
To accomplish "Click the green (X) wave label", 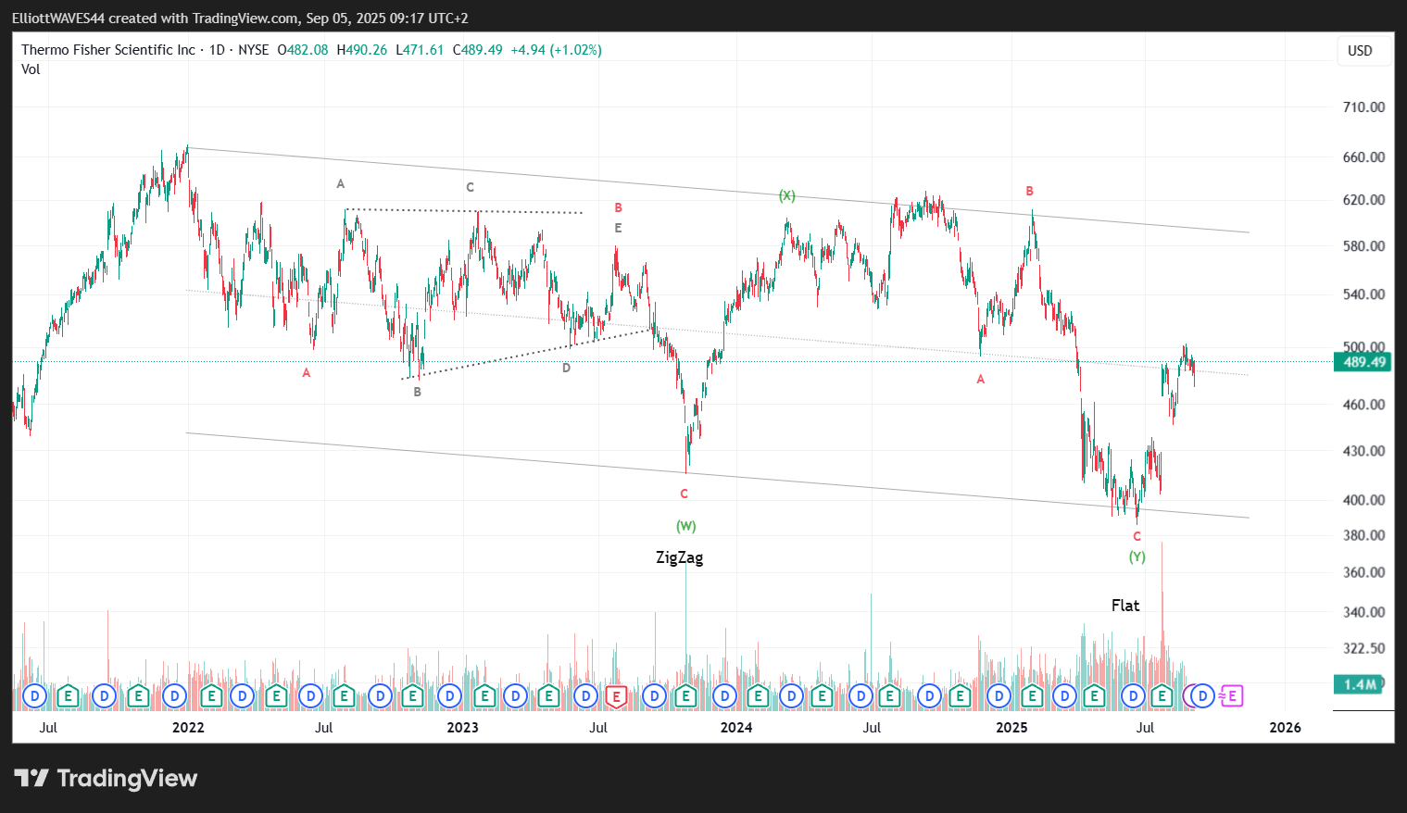I will 786,195.
